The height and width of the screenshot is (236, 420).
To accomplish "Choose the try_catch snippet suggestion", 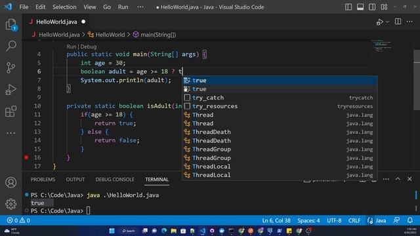I will click(280, 98).
